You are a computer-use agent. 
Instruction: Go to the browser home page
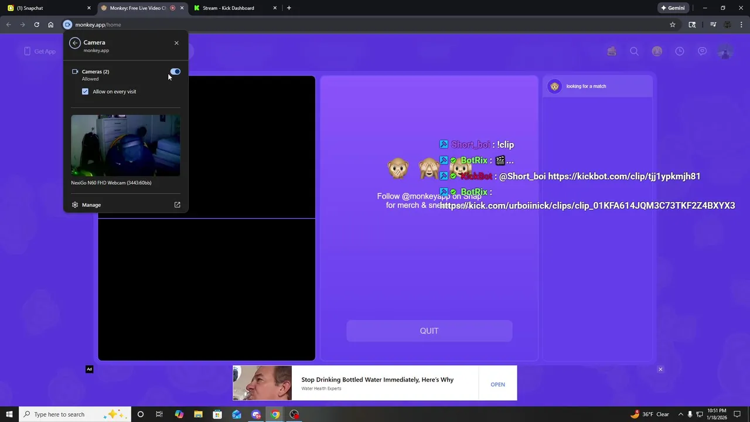51,25
